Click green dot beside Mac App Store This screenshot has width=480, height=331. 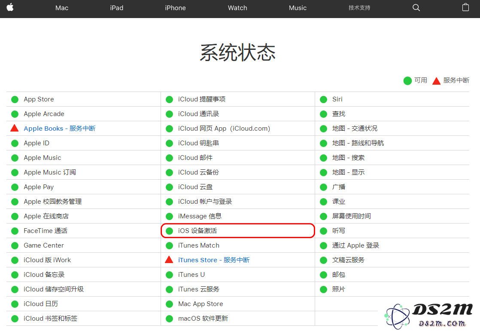pos(169,304)
